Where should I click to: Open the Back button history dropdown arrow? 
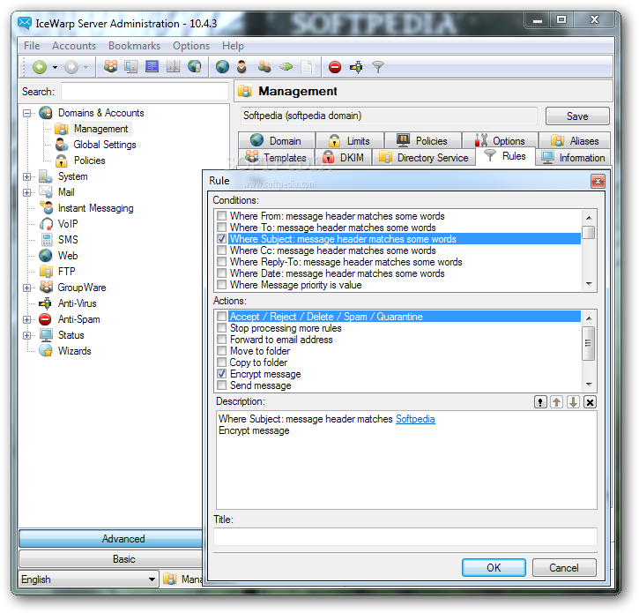click(55, 67)
